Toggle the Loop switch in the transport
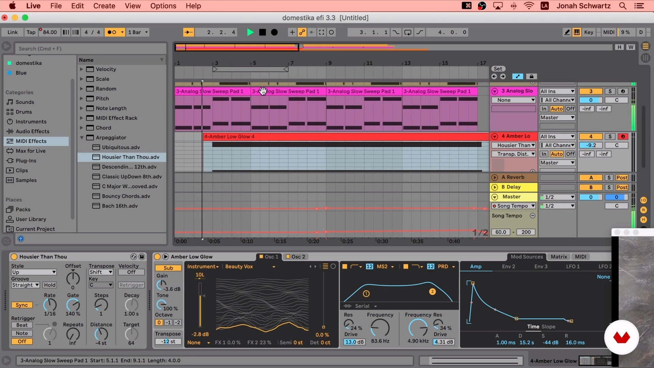 (x=408, y=32)
